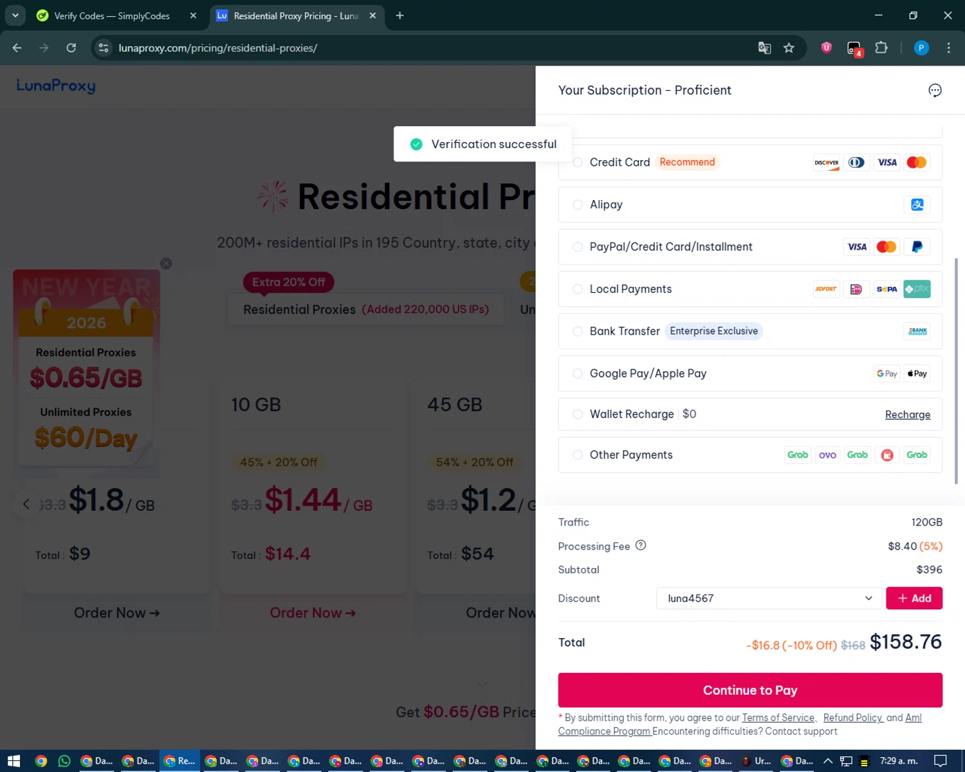Close the New Year promo banner
The width and height of the screenshot is (965, 772).
coord(166,263)
